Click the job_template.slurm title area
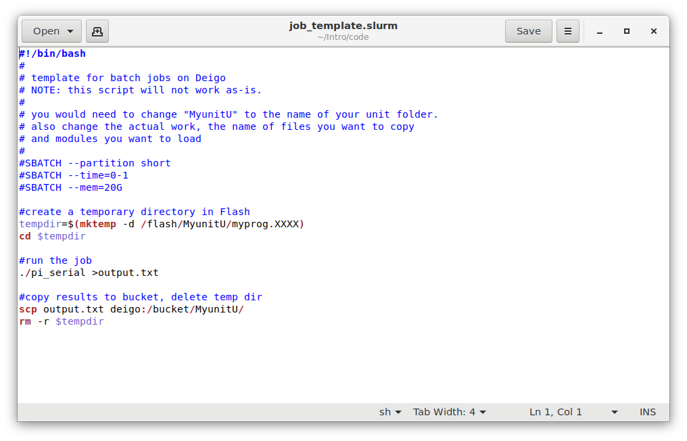The image size is (687, 441). [x=343, y=25]
